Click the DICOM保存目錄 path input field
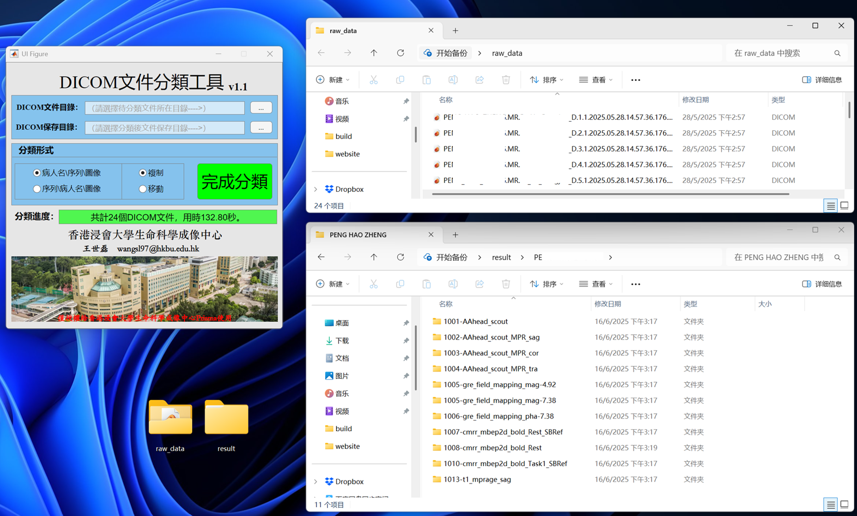Image resolution: width=857 pixels, height=516 pixels. 164,127
